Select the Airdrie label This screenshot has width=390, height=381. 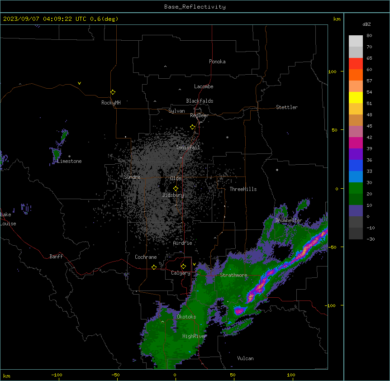point(182,243)
